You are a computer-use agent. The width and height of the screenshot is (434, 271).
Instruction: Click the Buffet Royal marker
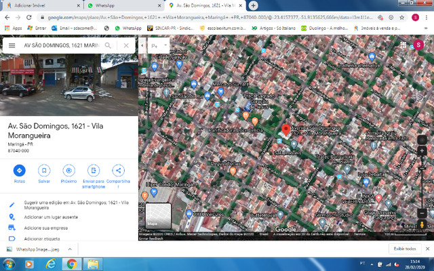tap(280, 215)
